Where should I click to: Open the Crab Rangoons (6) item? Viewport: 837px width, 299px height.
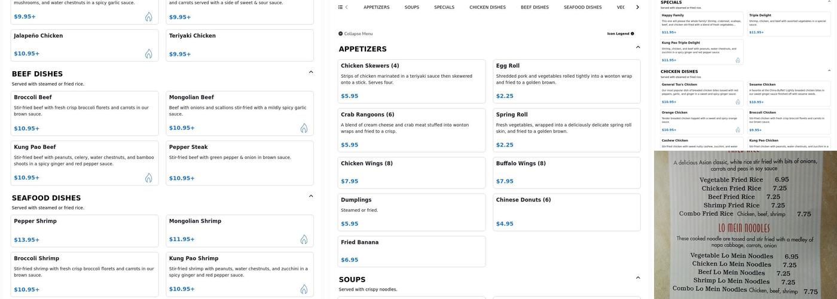(x=411, y=130)
